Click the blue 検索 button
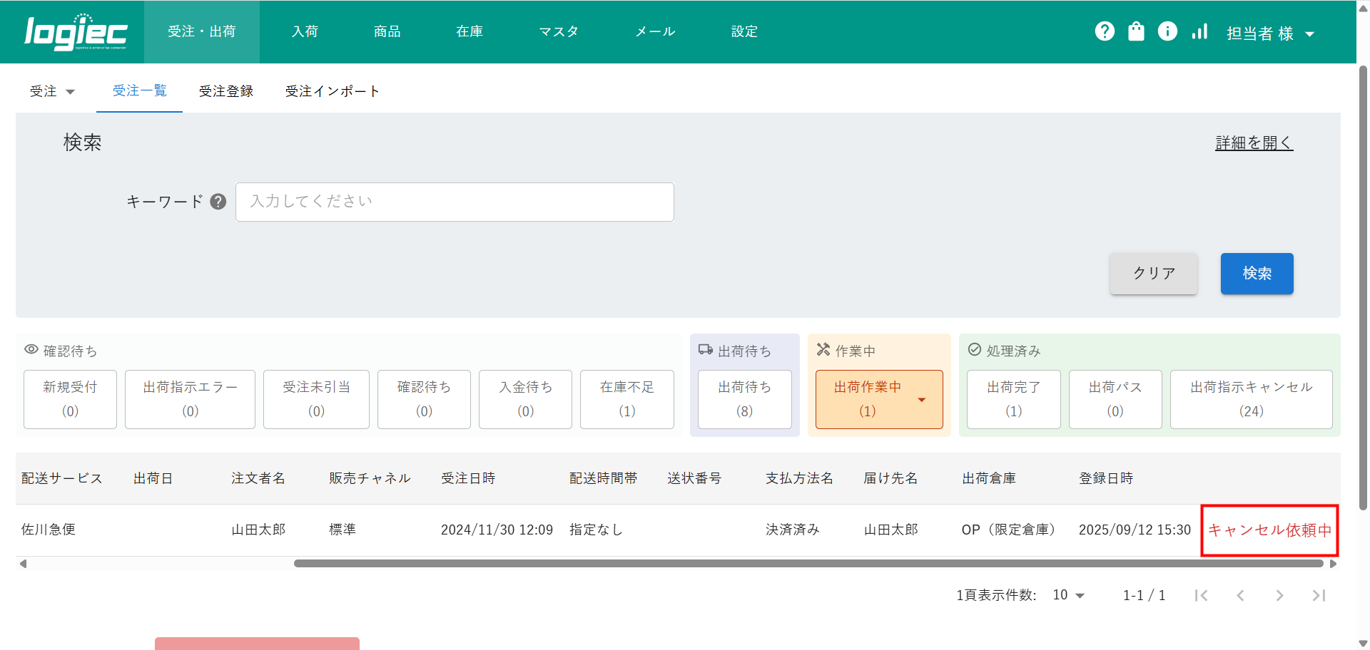 [x=1257, y=274]
